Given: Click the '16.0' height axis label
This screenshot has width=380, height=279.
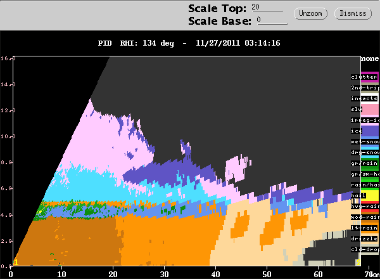Looking at the screenshot, I should point(8,58).
